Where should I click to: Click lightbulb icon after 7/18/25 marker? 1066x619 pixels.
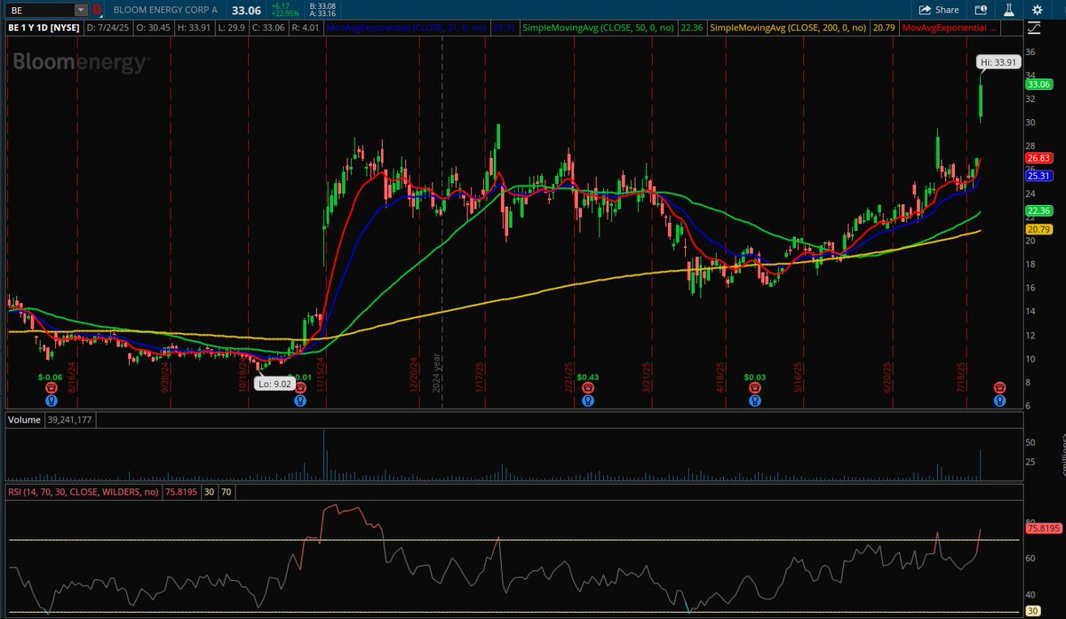[999, 401]
